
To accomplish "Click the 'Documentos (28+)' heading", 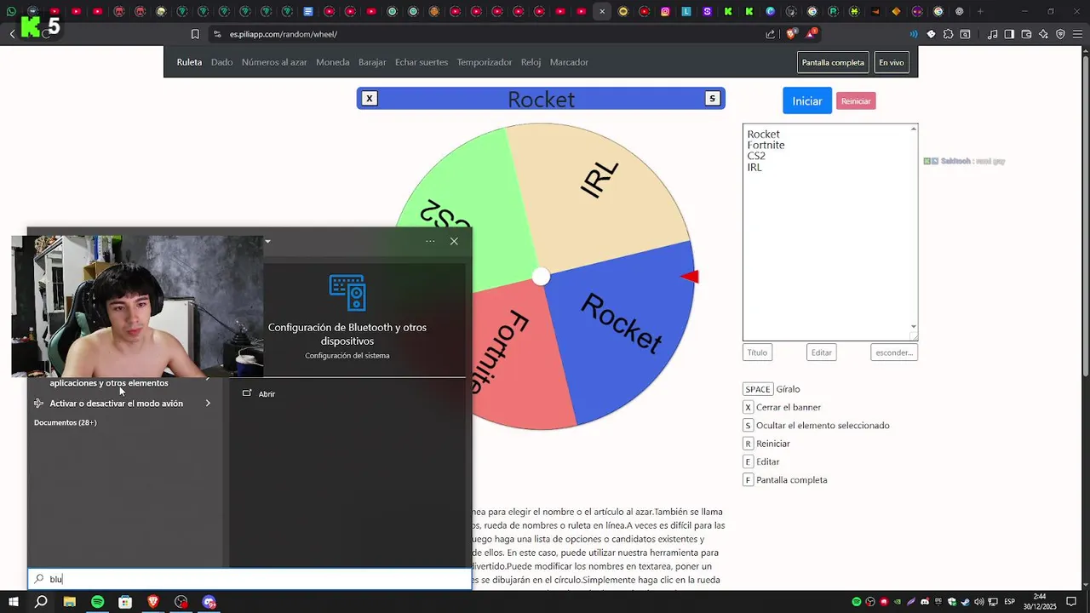I will pyautogui.click(x=65, y=422).
